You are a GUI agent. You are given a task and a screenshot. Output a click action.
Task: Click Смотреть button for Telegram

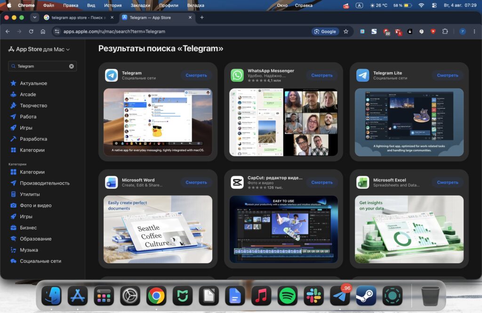(196, 75)
